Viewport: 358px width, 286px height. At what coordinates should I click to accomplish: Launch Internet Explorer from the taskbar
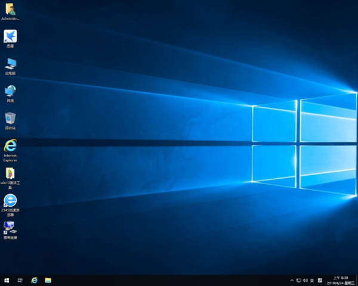coord(34,280)
